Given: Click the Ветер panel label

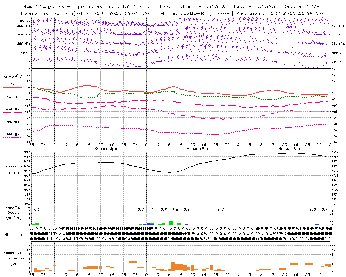Looking at the screenshot, I should [x=25, y=21].
